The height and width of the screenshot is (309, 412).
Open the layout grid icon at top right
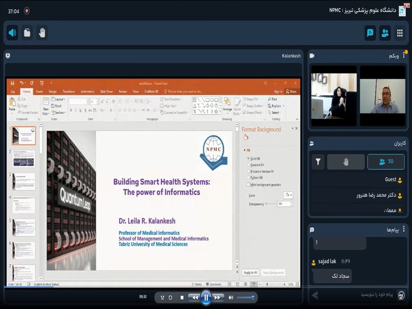pos(400,33)
